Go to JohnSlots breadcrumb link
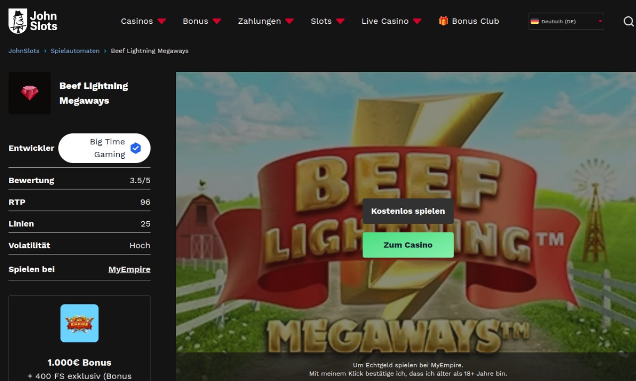 coord(24,51)
